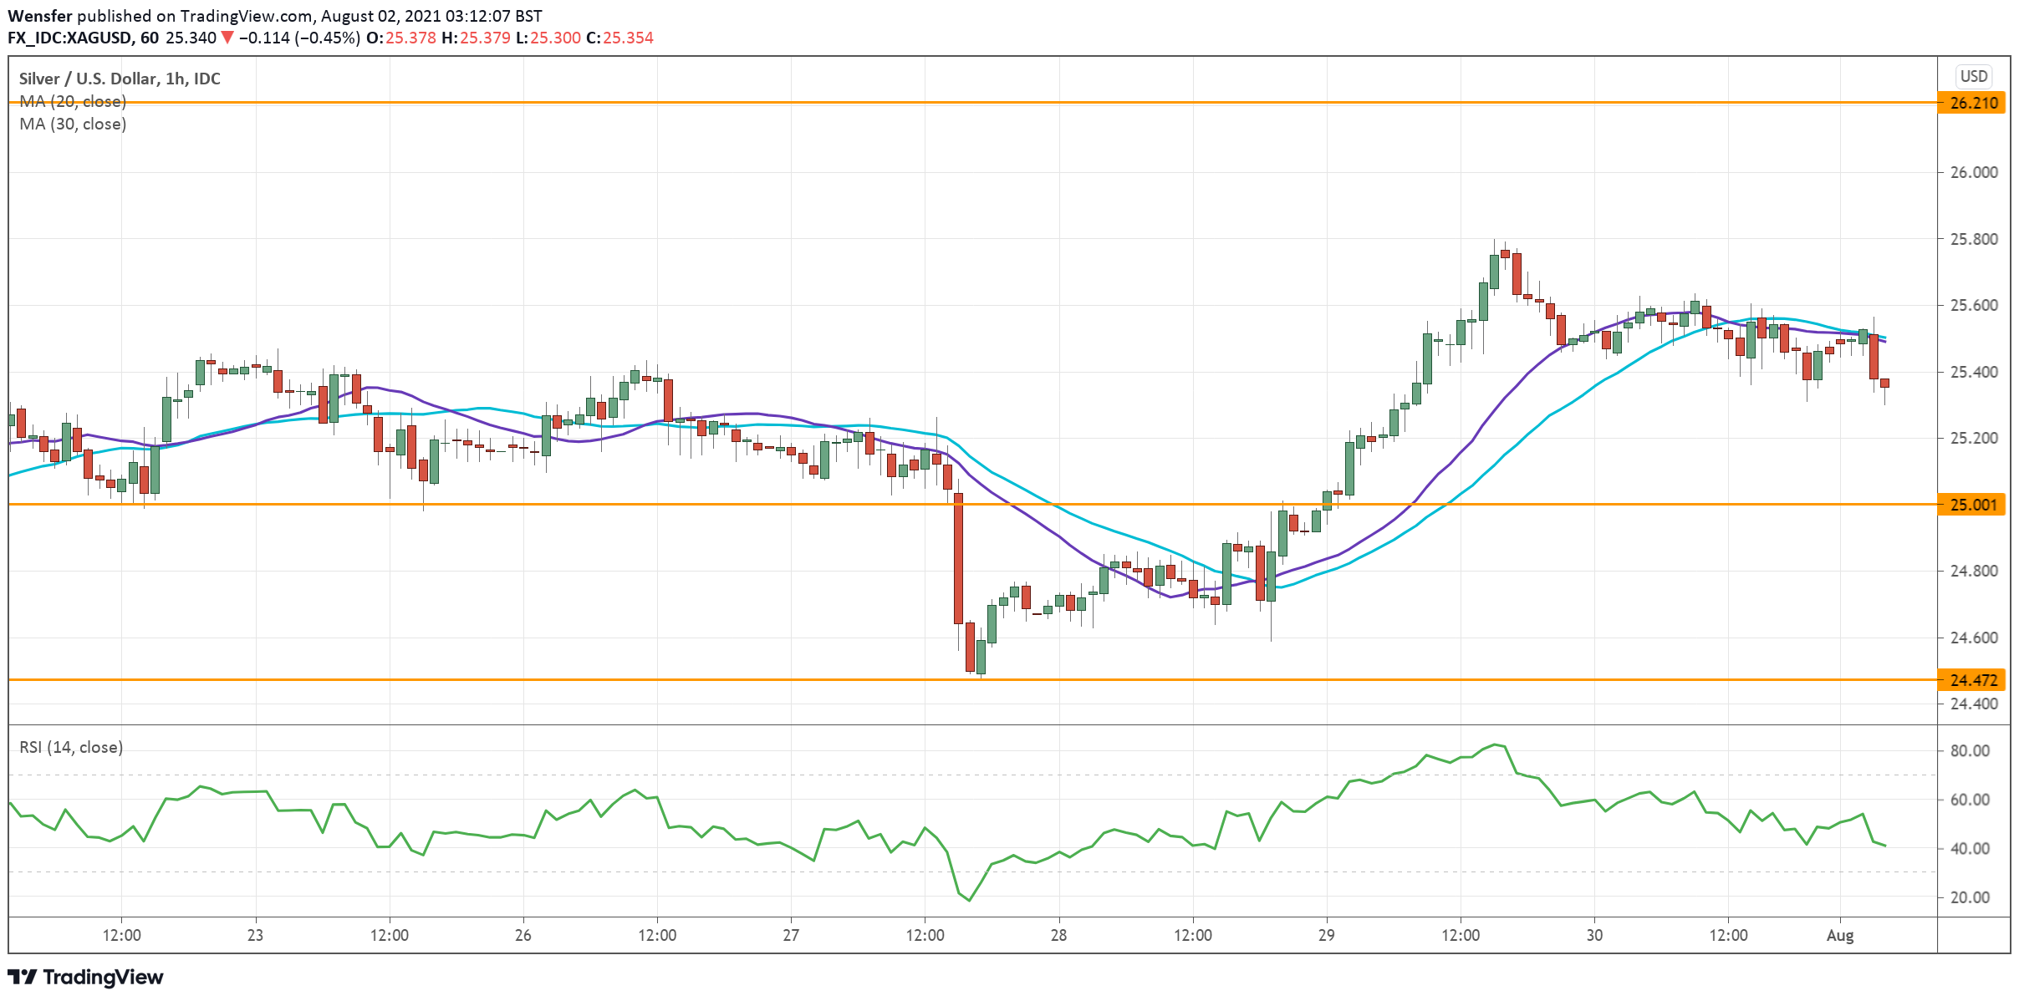Click the 20.00 level on RSI scale
The image size is (2019, 1001).
(x=1970, y=897)
